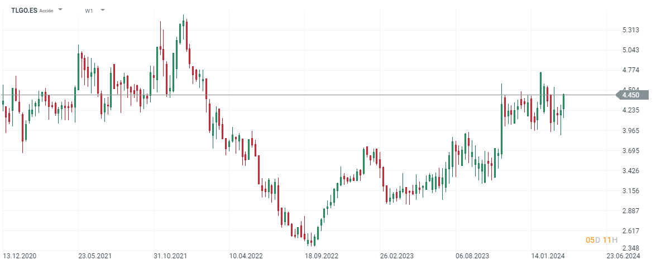
Task: Click the Acción instrument type label
Action: (46, 11)
